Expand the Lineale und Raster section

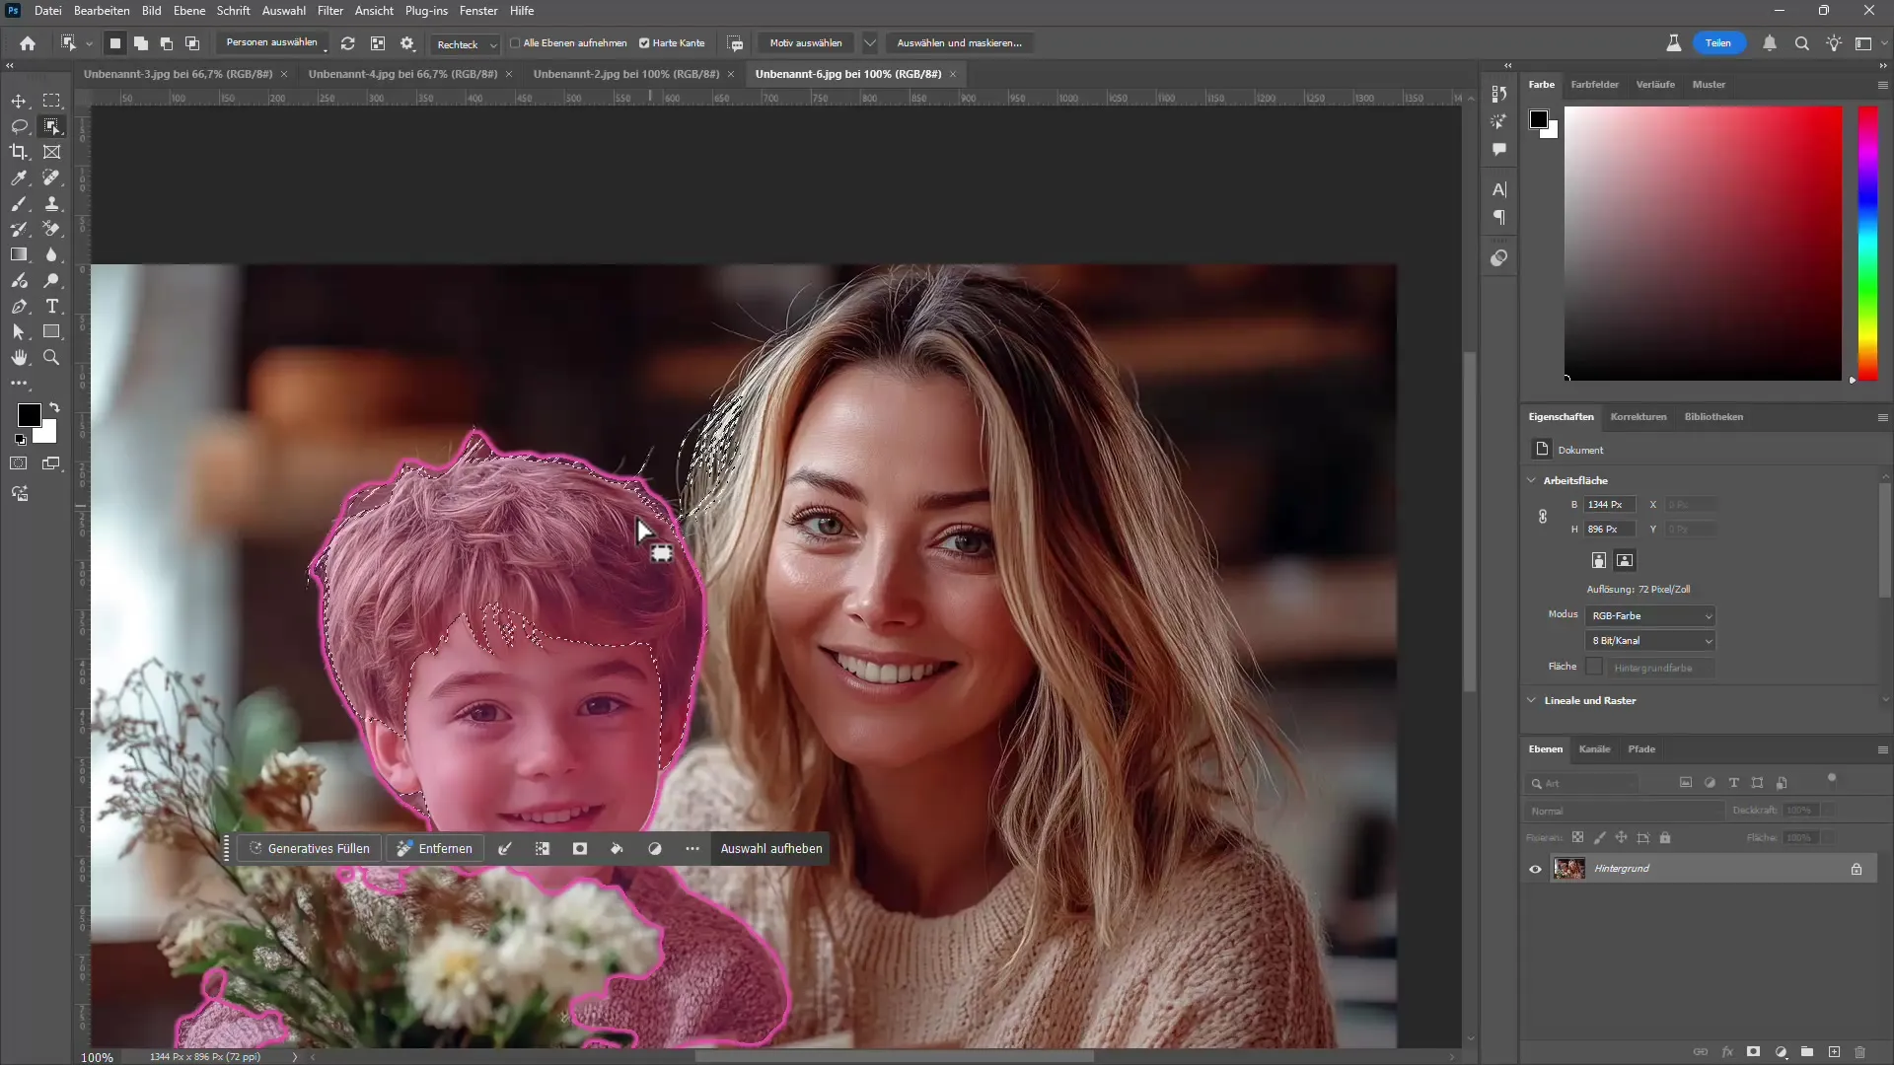tap(1531, 701)
